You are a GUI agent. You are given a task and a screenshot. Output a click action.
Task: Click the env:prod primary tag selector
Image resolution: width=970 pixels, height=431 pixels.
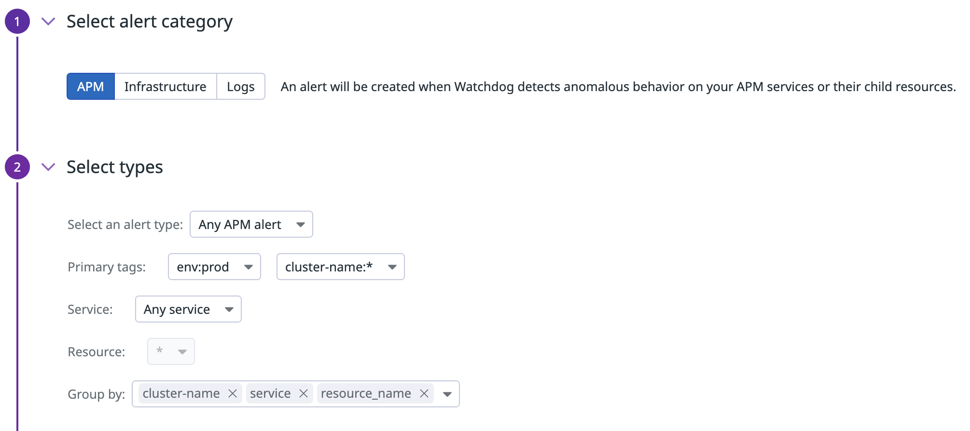(x=214, y=267)
